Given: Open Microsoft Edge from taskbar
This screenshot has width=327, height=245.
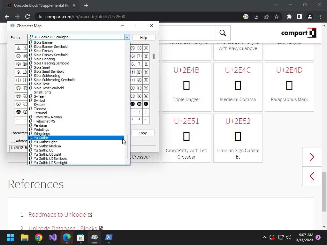Looking at the screenshot, I should [x=67, y=237].
